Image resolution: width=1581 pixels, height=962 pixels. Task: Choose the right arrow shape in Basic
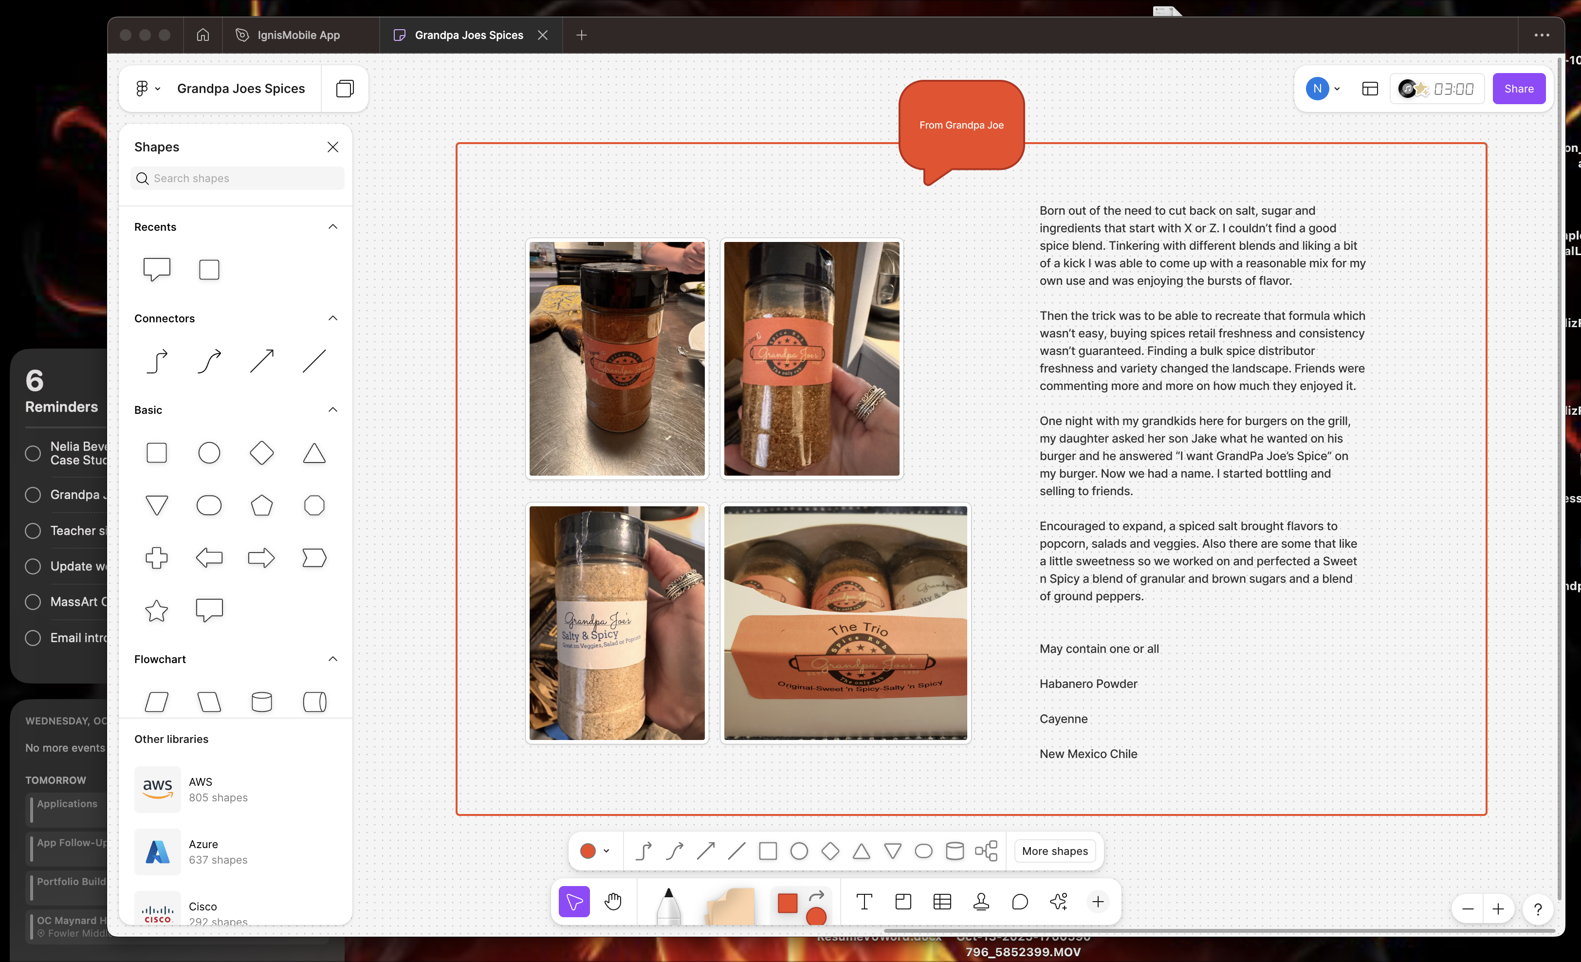coord(262,558)
